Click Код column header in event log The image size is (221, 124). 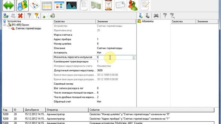7,110
